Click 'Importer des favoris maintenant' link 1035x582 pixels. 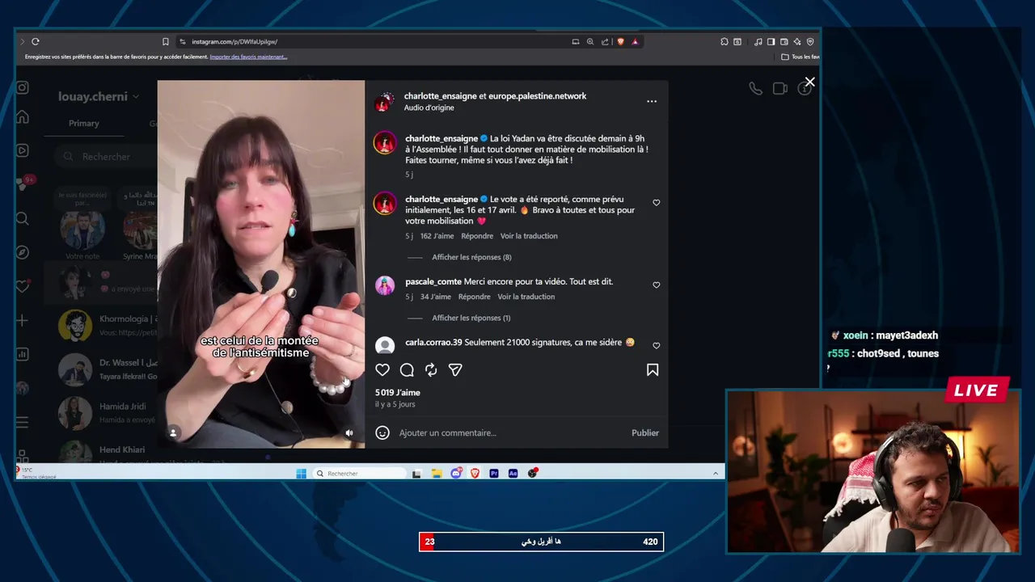(x=248, y=57)
